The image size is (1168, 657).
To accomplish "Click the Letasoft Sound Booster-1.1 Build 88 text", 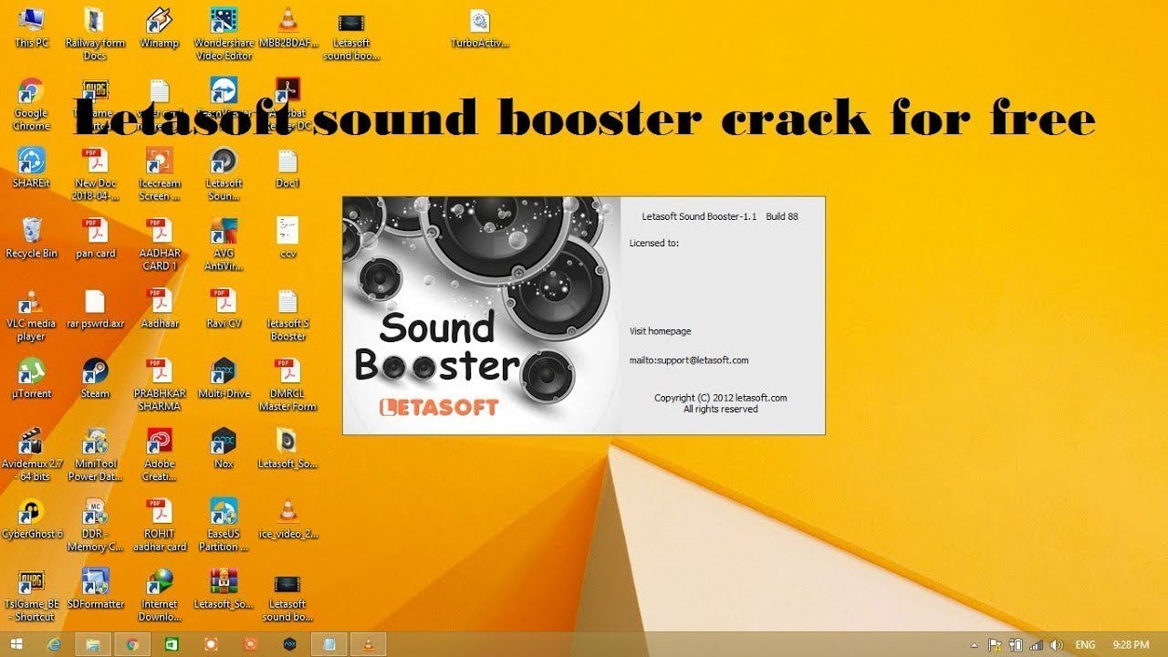I will tap(720, 216).
